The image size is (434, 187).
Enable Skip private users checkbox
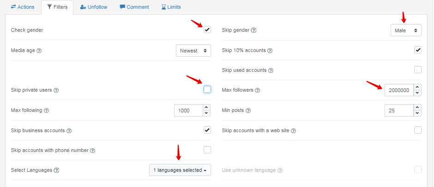(x=207, y=89)
